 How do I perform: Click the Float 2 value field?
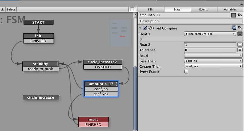210,45
